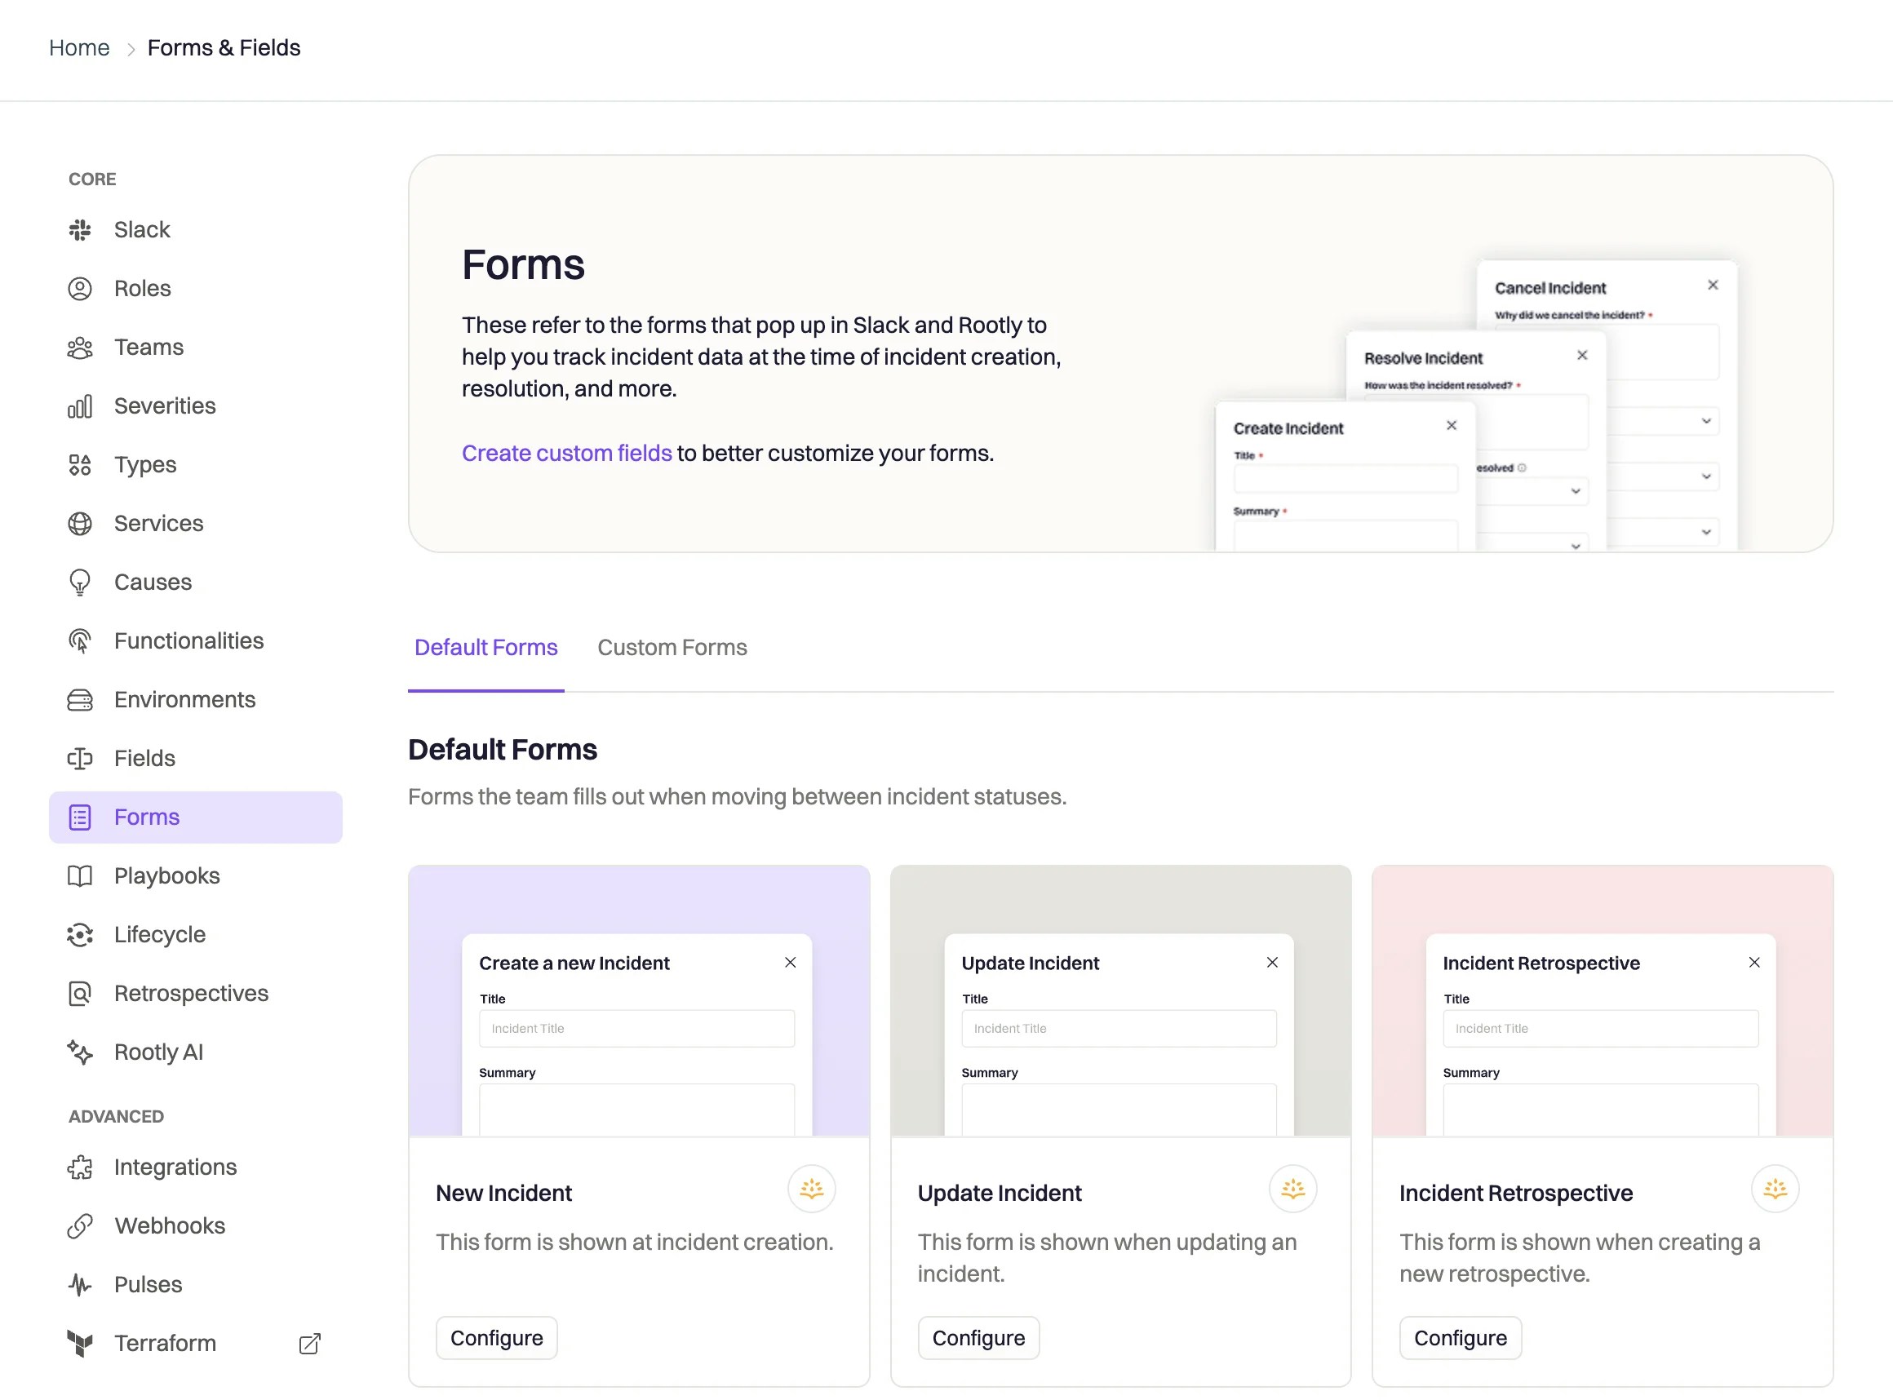
Task: Open the Teams section
Action: [x=196, y=348]
